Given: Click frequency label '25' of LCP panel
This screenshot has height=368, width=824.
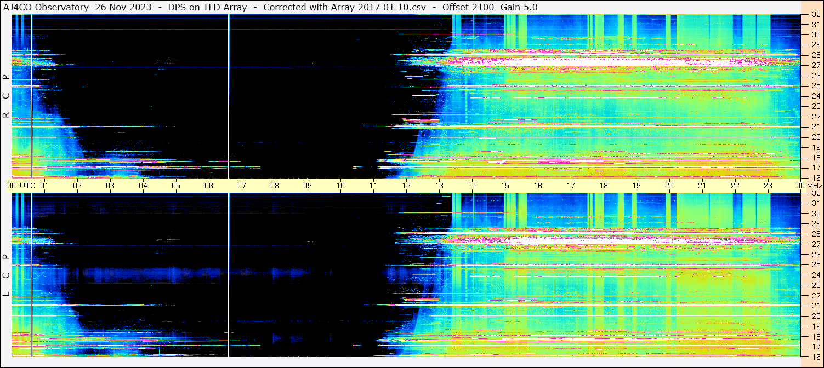Looking at the screenshot, I should [815, 264].
